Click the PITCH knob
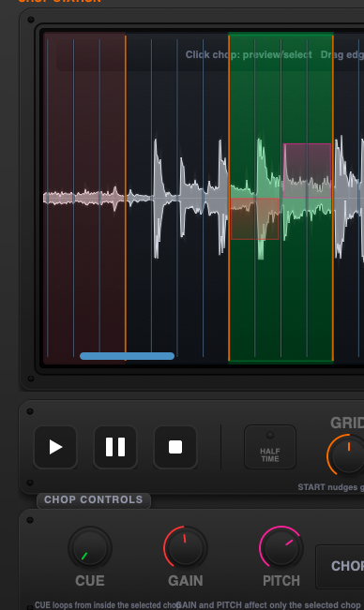This screenshot has width=364, height=610. point(281,548)
